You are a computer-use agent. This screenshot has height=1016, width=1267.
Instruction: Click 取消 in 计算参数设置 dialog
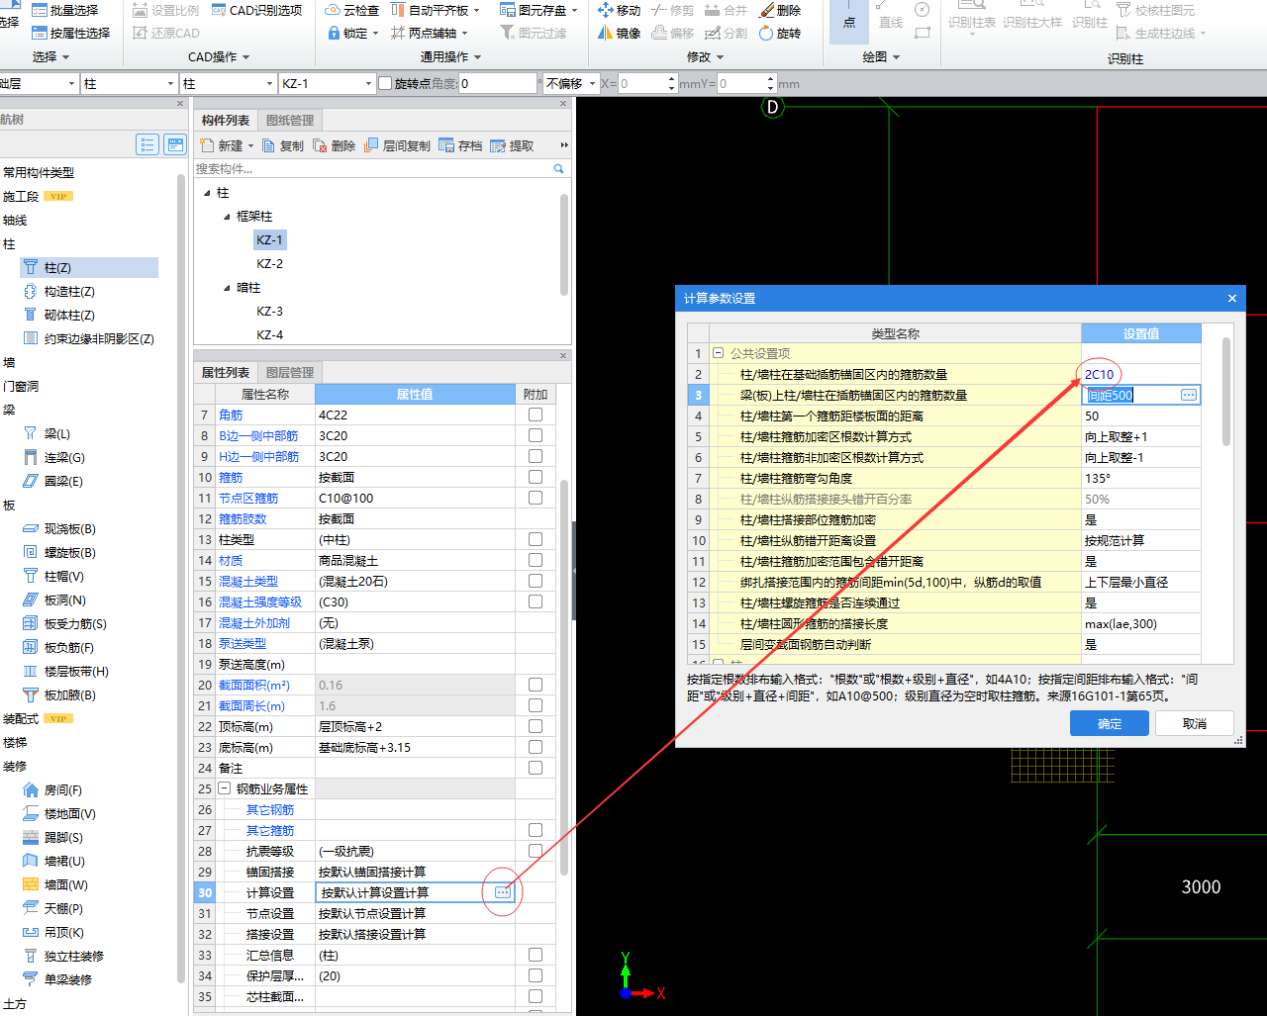point(1195,723)
